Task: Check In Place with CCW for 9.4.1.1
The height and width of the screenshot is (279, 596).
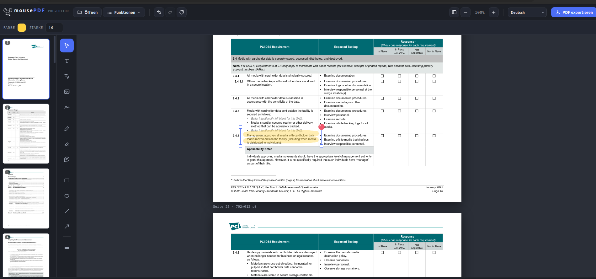Action: (x=399, y=82)
